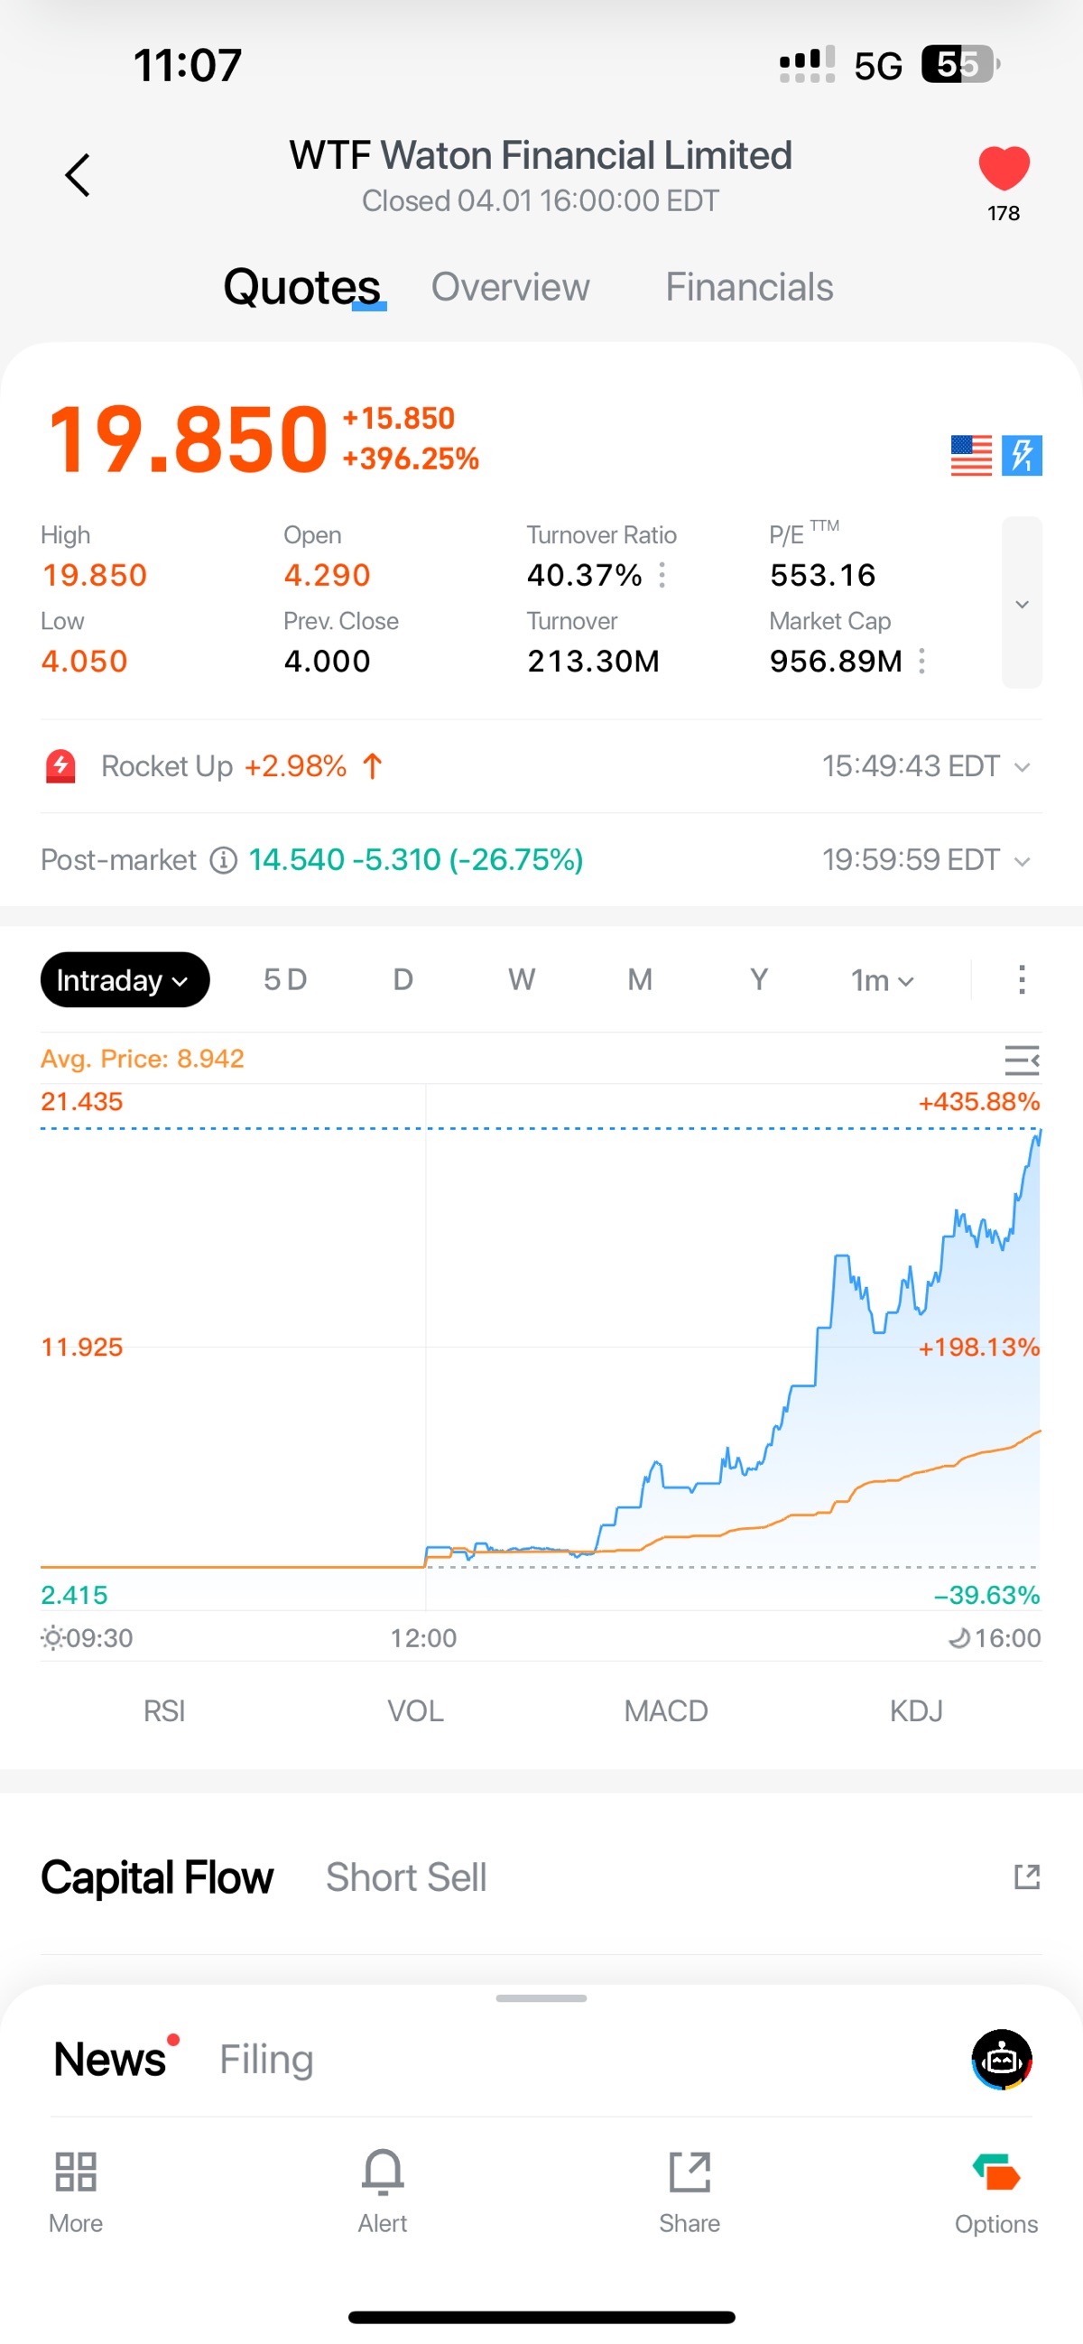Open the AI assistant robot icon
This screenshot has width=1083, height=2344.
click(x=1001, y=2058)
